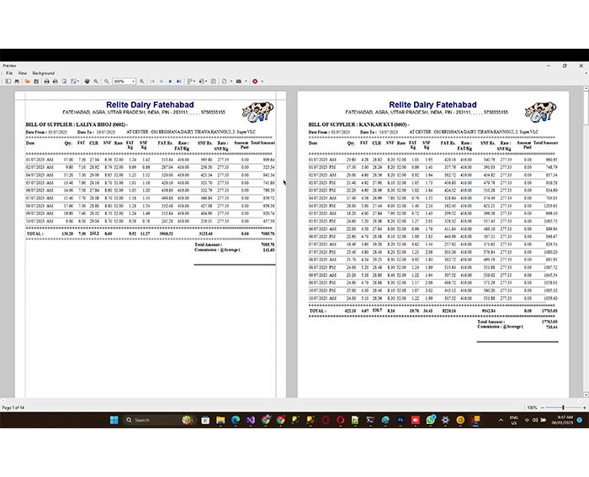Open the Background menu
This screenshot has width=589, height=477.
tap(44, 73)
